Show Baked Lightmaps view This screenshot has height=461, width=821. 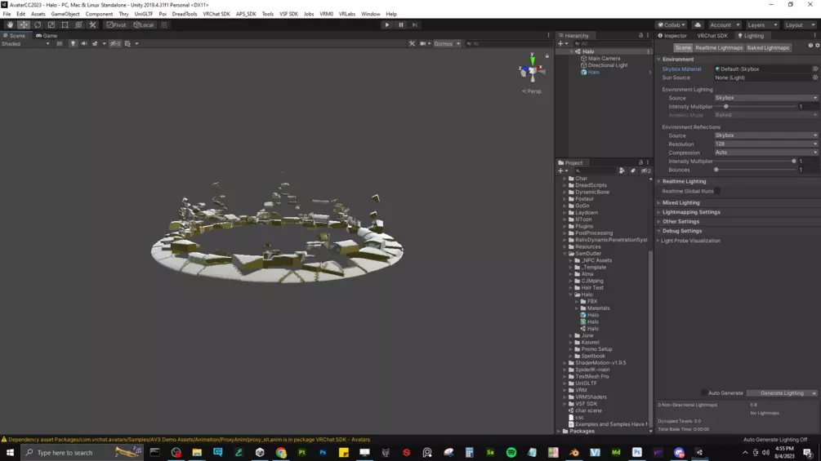(768, 47)
